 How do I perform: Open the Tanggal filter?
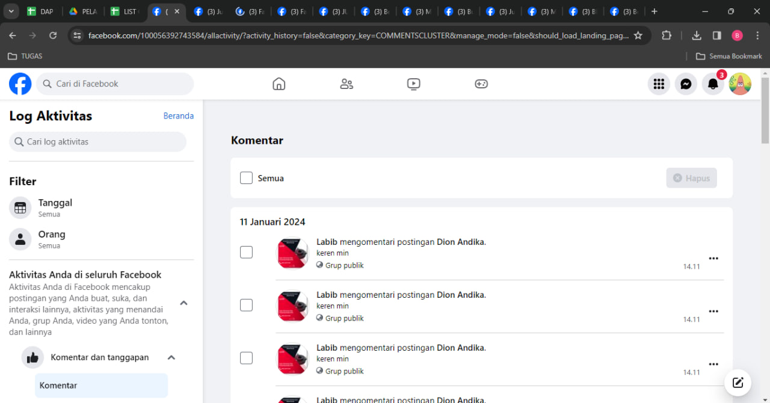pos(101,208)
